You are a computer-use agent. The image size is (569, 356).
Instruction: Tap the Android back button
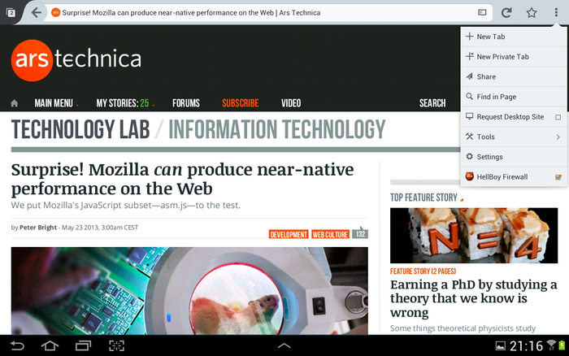tap(17, 345)
